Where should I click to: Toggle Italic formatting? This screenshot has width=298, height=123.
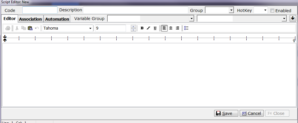[148, 28]
